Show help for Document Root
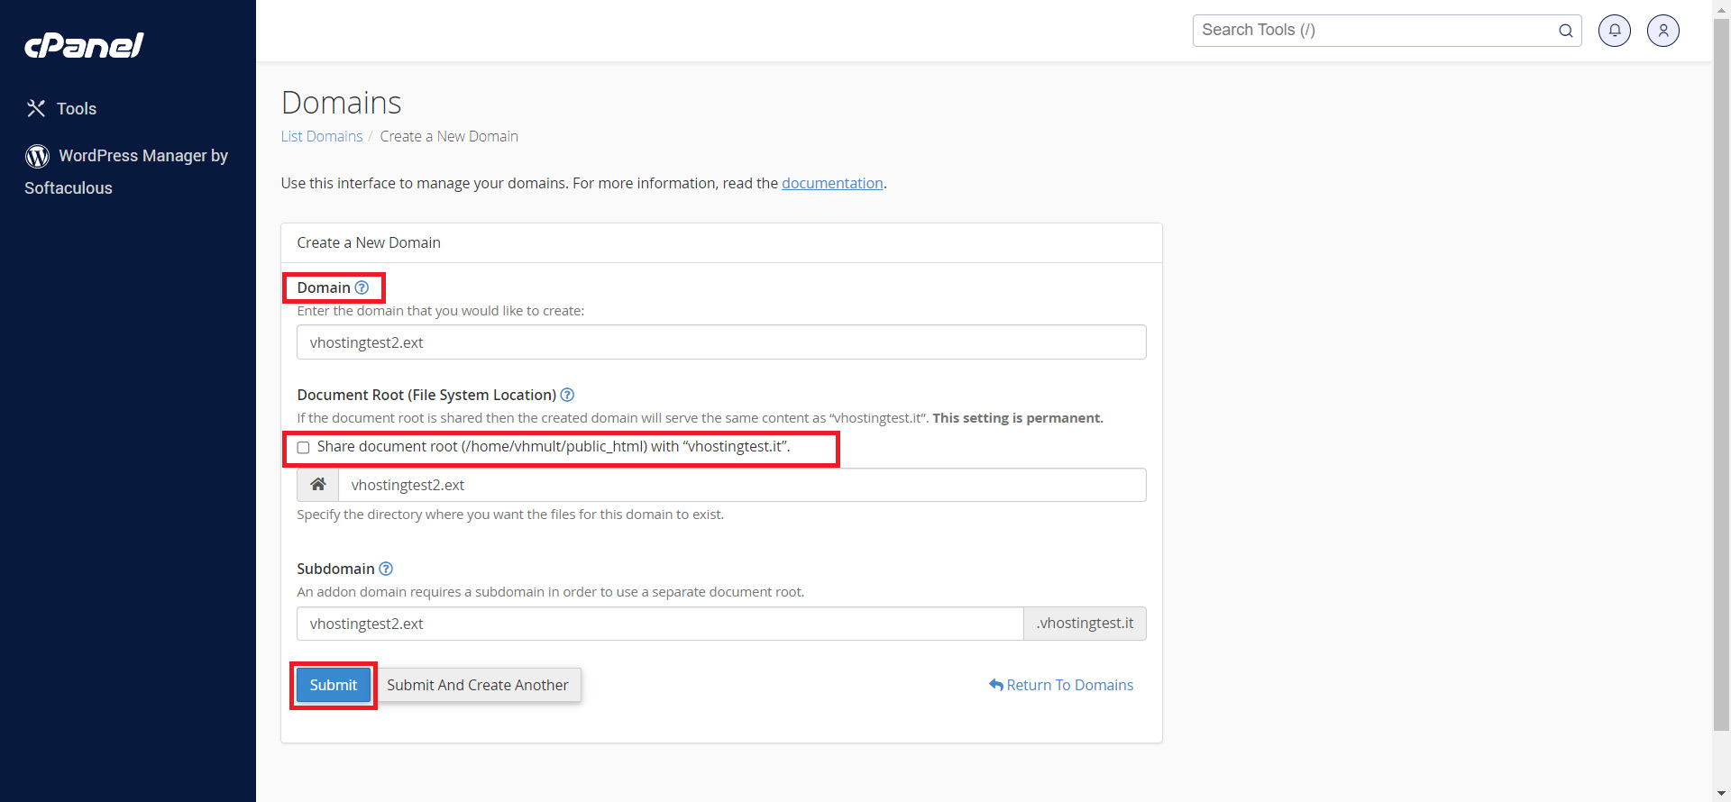The height and width of the screenshot is (802, 1731). click(567, 395)
